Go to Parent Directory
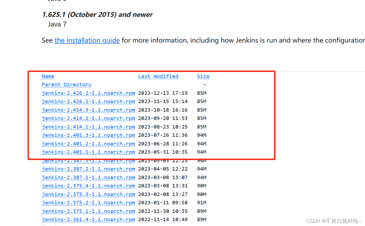Viewport: 365px width, 226px height. click(67, 85)
